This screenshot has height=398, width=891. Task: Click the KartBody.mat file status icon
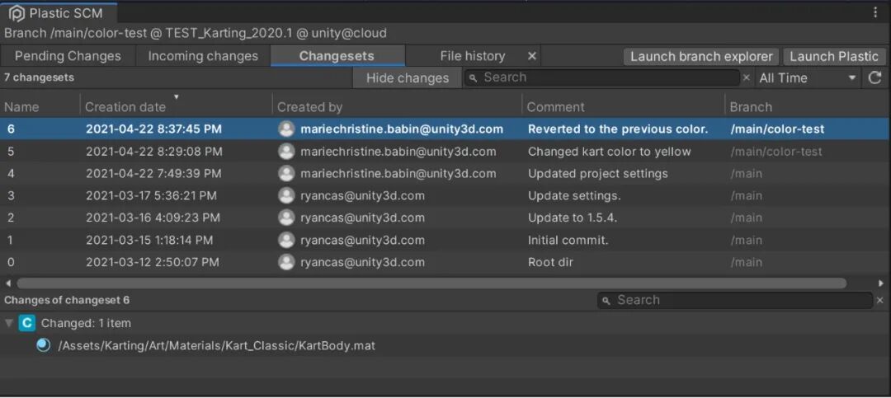point(43,344)
